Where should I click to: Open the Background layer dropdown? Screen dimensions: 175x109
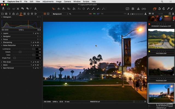(60, 14)
